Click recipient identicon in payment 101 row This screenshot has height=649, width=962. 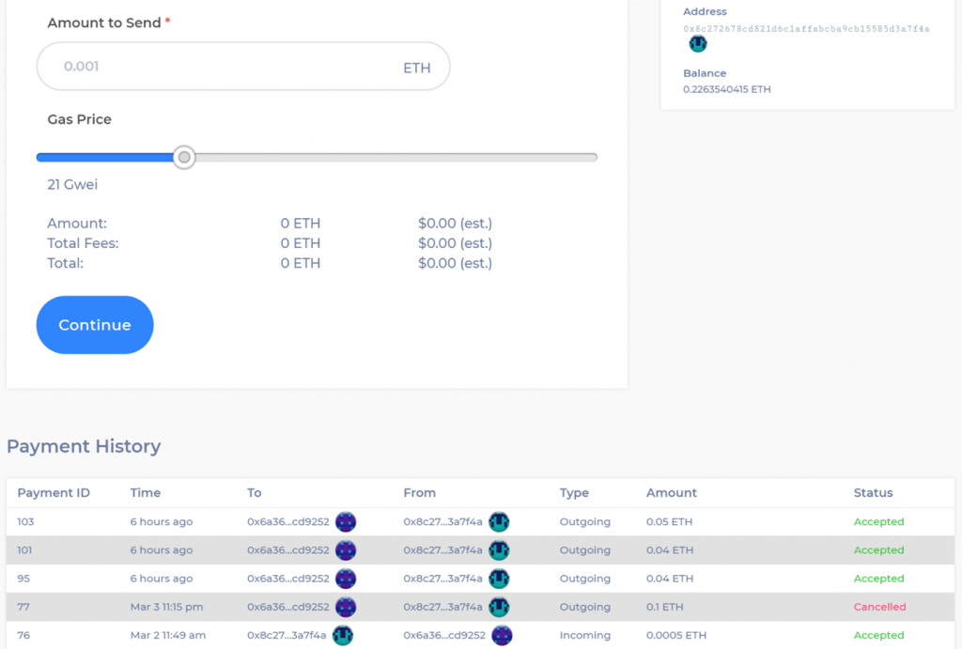coord(346,550)
